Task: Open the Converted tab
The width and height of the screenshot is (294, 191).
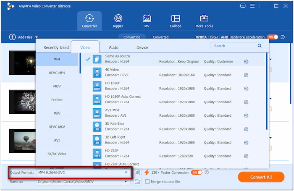Action: tap(160, 37)
